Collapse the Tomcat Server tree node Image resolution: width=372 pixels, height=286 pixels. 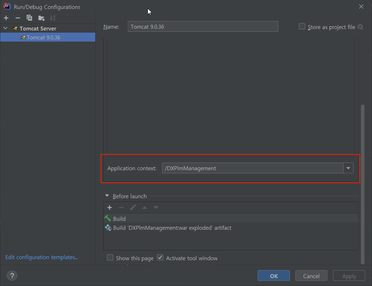(x=5, y=28)
